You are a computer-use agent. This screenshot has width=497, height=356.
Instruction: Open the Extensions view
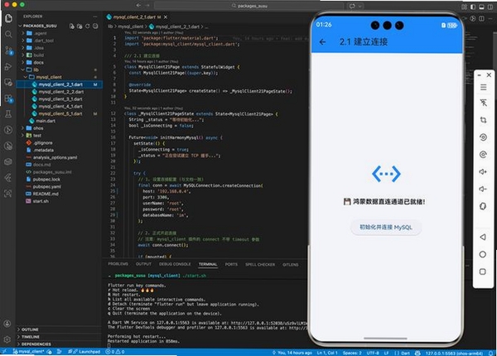point(8,99)
